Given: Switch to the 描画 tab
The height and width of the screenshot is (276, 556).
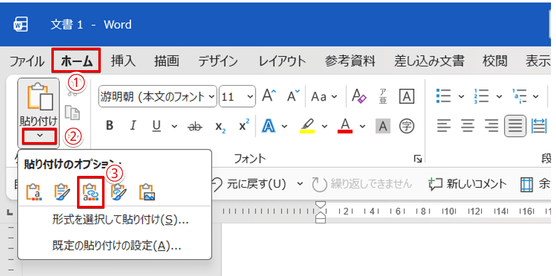Looking at the screenshot, I should point(167,61).
